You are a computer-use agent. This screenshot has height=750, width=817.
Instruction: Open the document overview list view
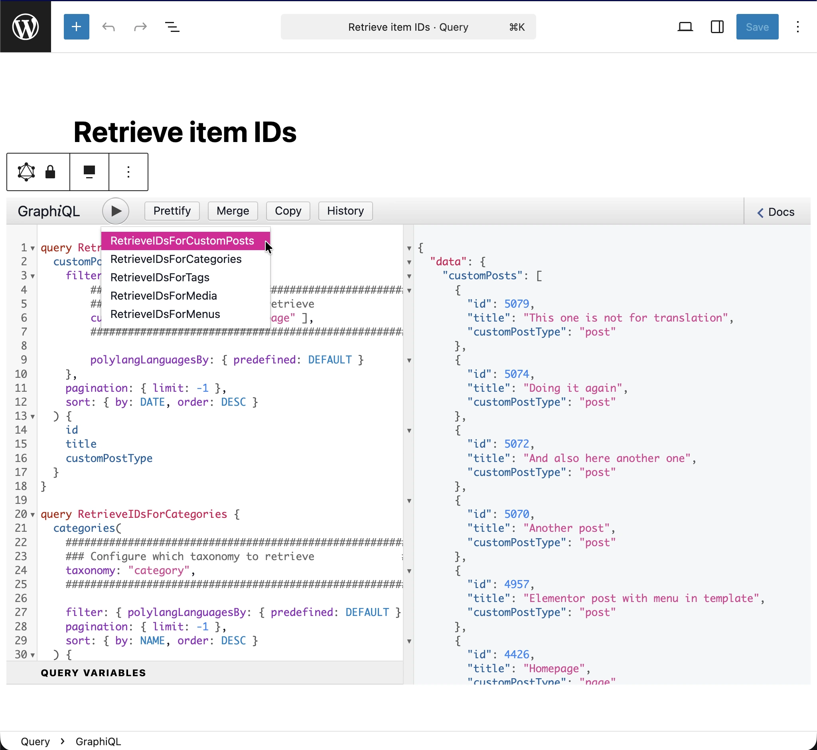click(x=172, y=27)
